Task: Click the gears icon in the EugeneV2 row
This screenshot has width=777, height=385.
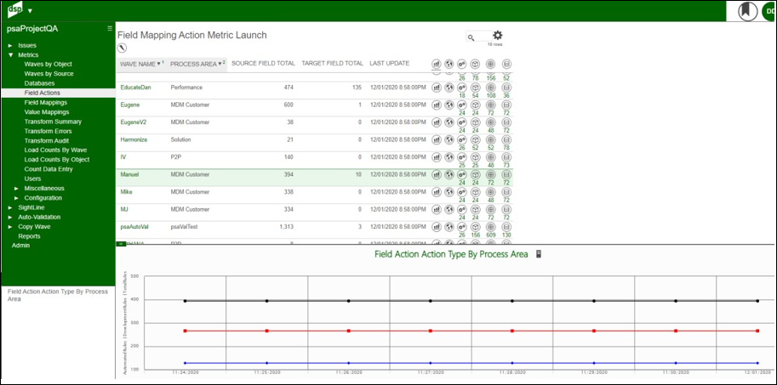Action: coord(462,122)
